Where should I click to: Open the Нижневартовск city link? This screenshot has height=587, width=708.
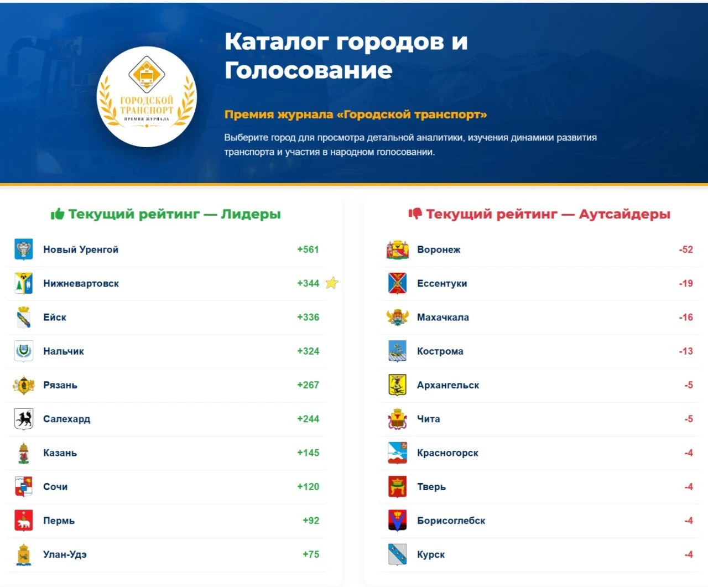pos(81,283)
